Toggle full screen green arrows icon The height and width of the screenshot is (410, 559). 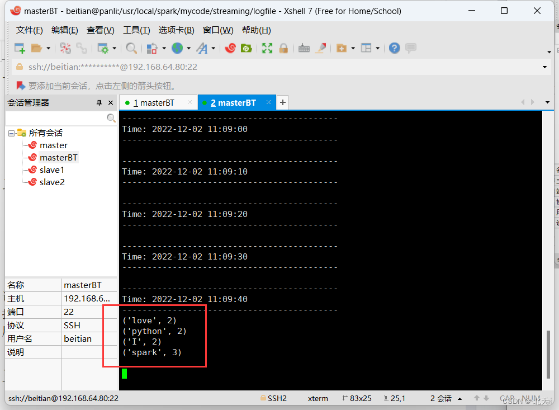267,48
